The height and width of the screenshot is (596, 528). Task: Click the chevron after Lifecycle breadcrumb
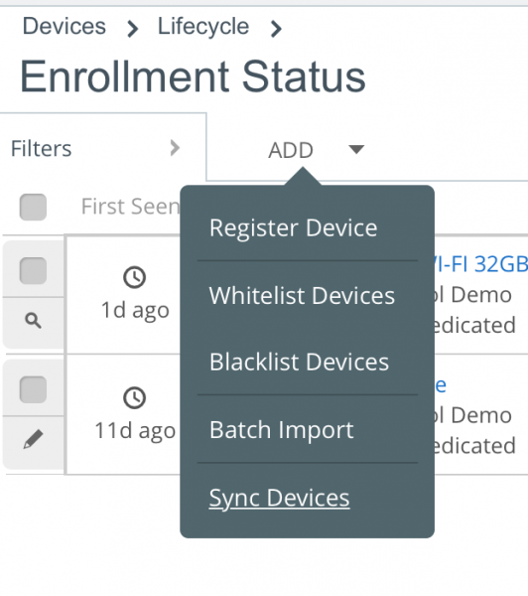[276, 29]
